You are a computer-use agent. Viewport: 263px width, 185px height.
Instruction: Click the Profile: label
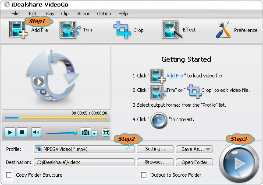(x=14, y=149)
